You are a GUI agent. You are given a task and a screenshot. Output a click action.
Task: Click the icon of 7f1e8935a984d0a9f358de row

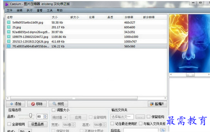click(9, 46)
